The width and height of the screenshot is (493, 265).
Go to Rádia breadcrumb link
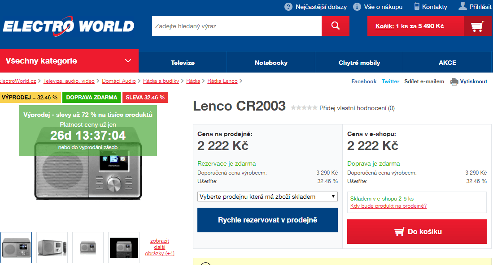193,81
